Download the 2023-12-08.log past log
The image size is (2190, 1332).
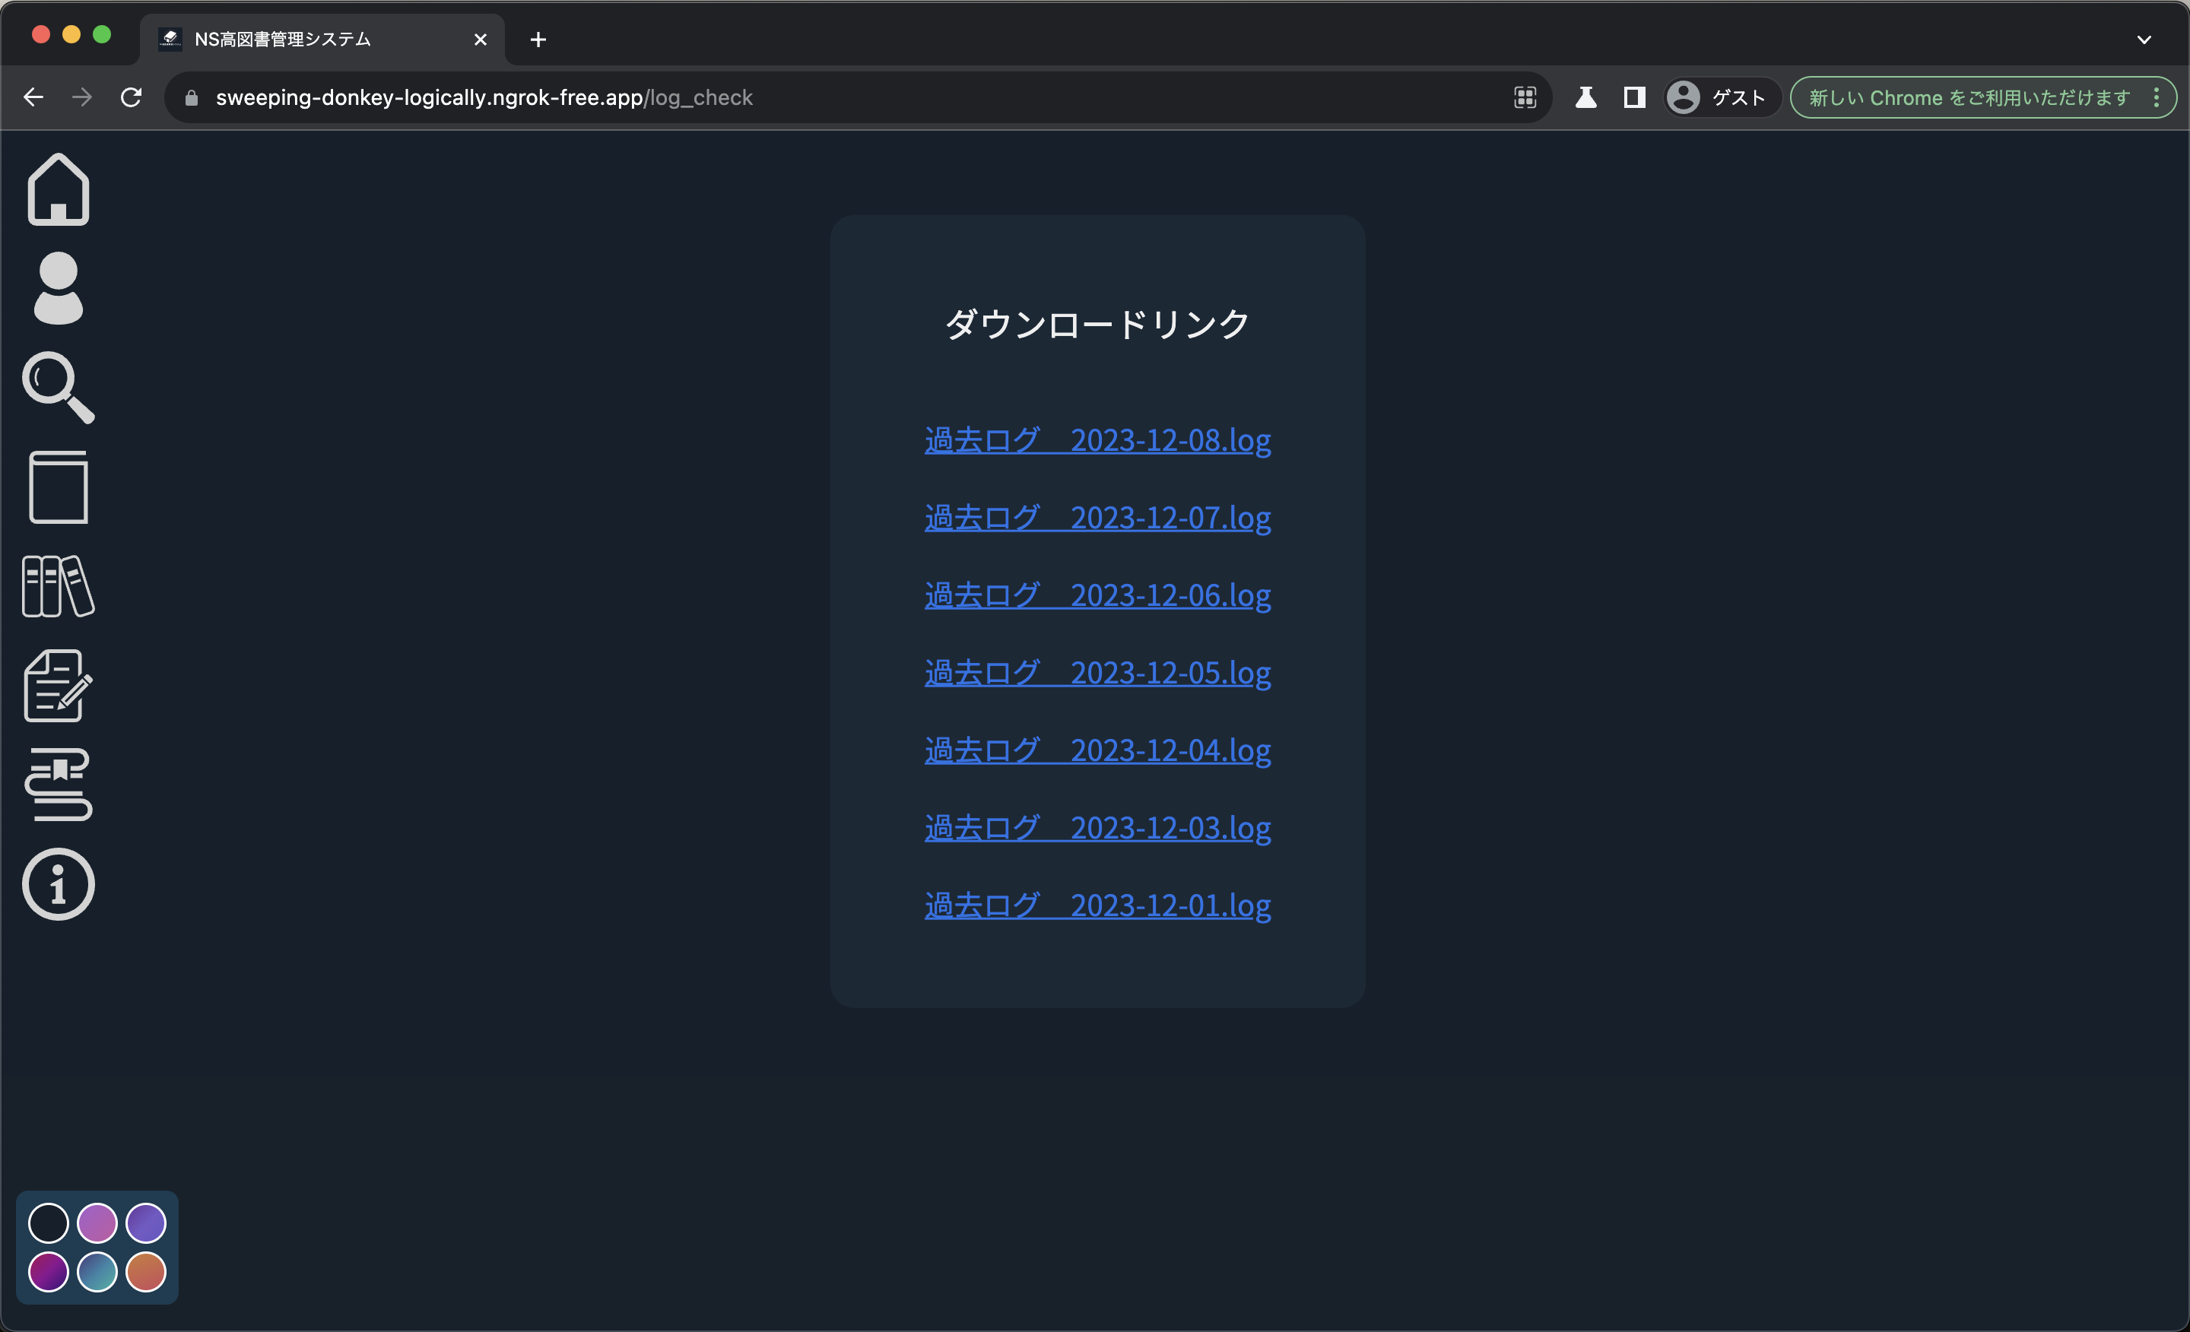point(1098,441)
